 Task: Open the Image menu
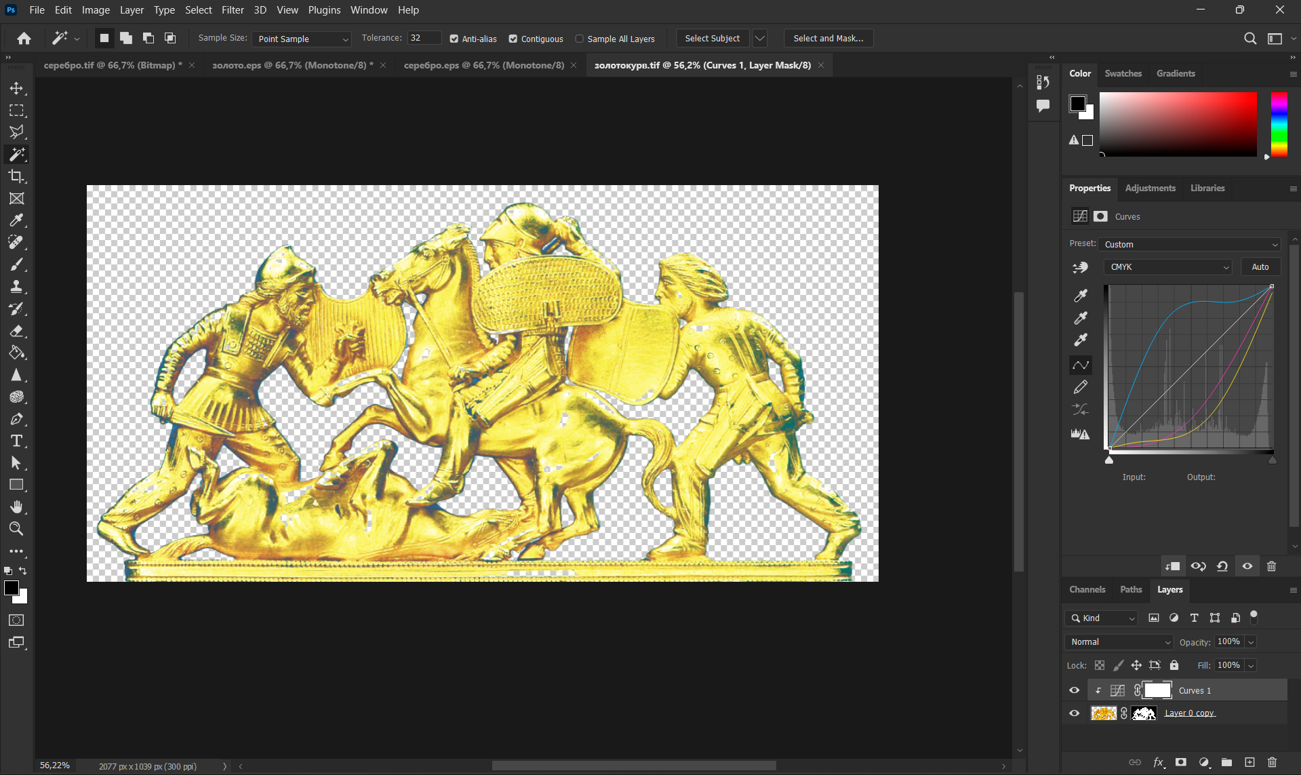(96, 10)
